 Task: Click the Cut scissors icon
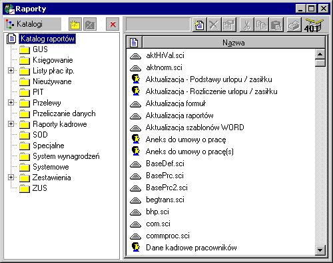[x=246, y=25]
